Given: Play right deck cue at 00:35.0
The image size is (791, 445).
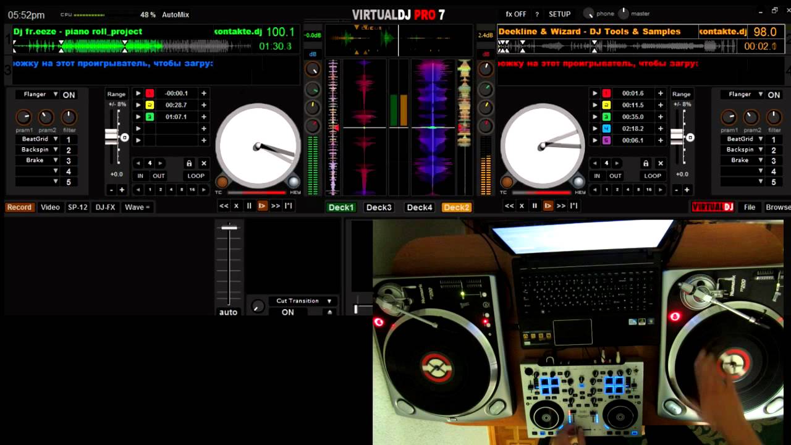Looking at the screenshot, I should pos(595,117).
